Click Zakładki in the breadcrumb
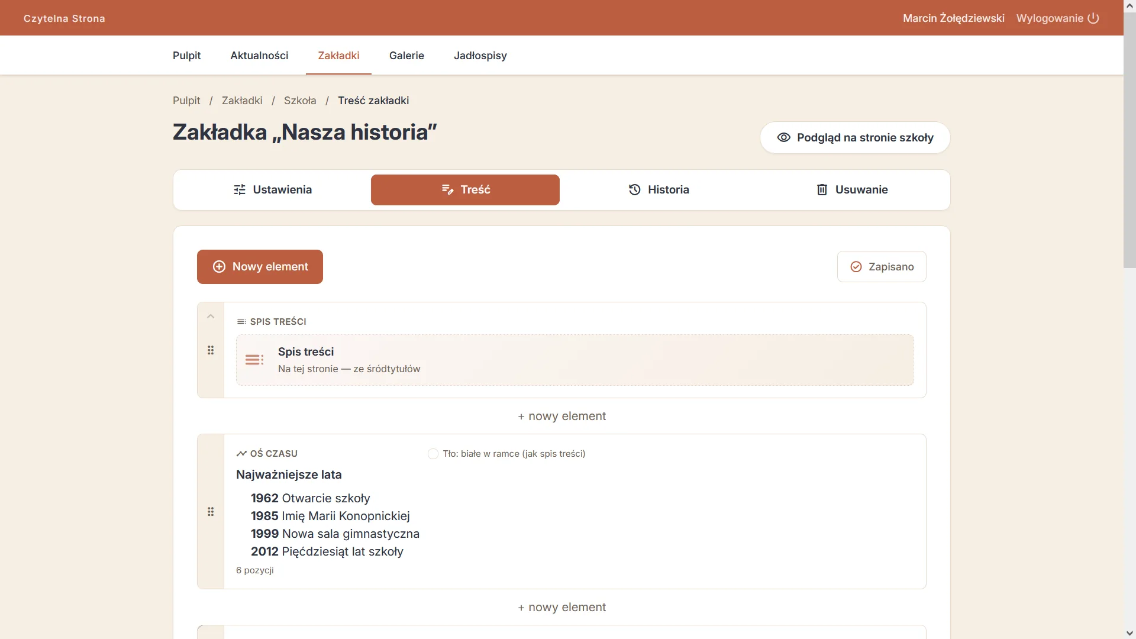The width and height of the screenshot is (1136, 639). click(242, 101)
